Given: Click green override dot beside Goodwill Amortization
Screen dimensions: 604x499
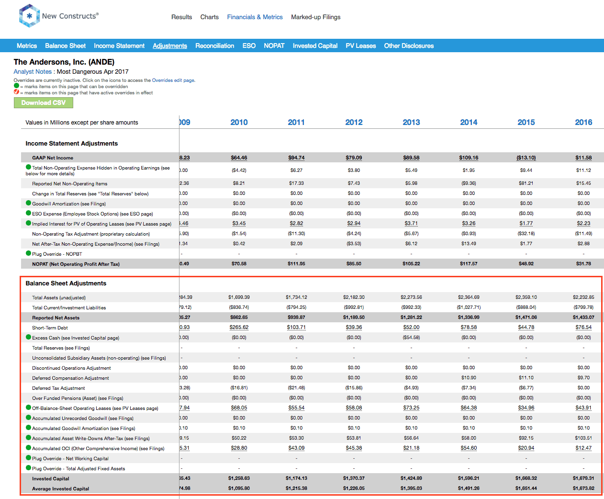Looking at the screenshot, I should tap(29, 203).
